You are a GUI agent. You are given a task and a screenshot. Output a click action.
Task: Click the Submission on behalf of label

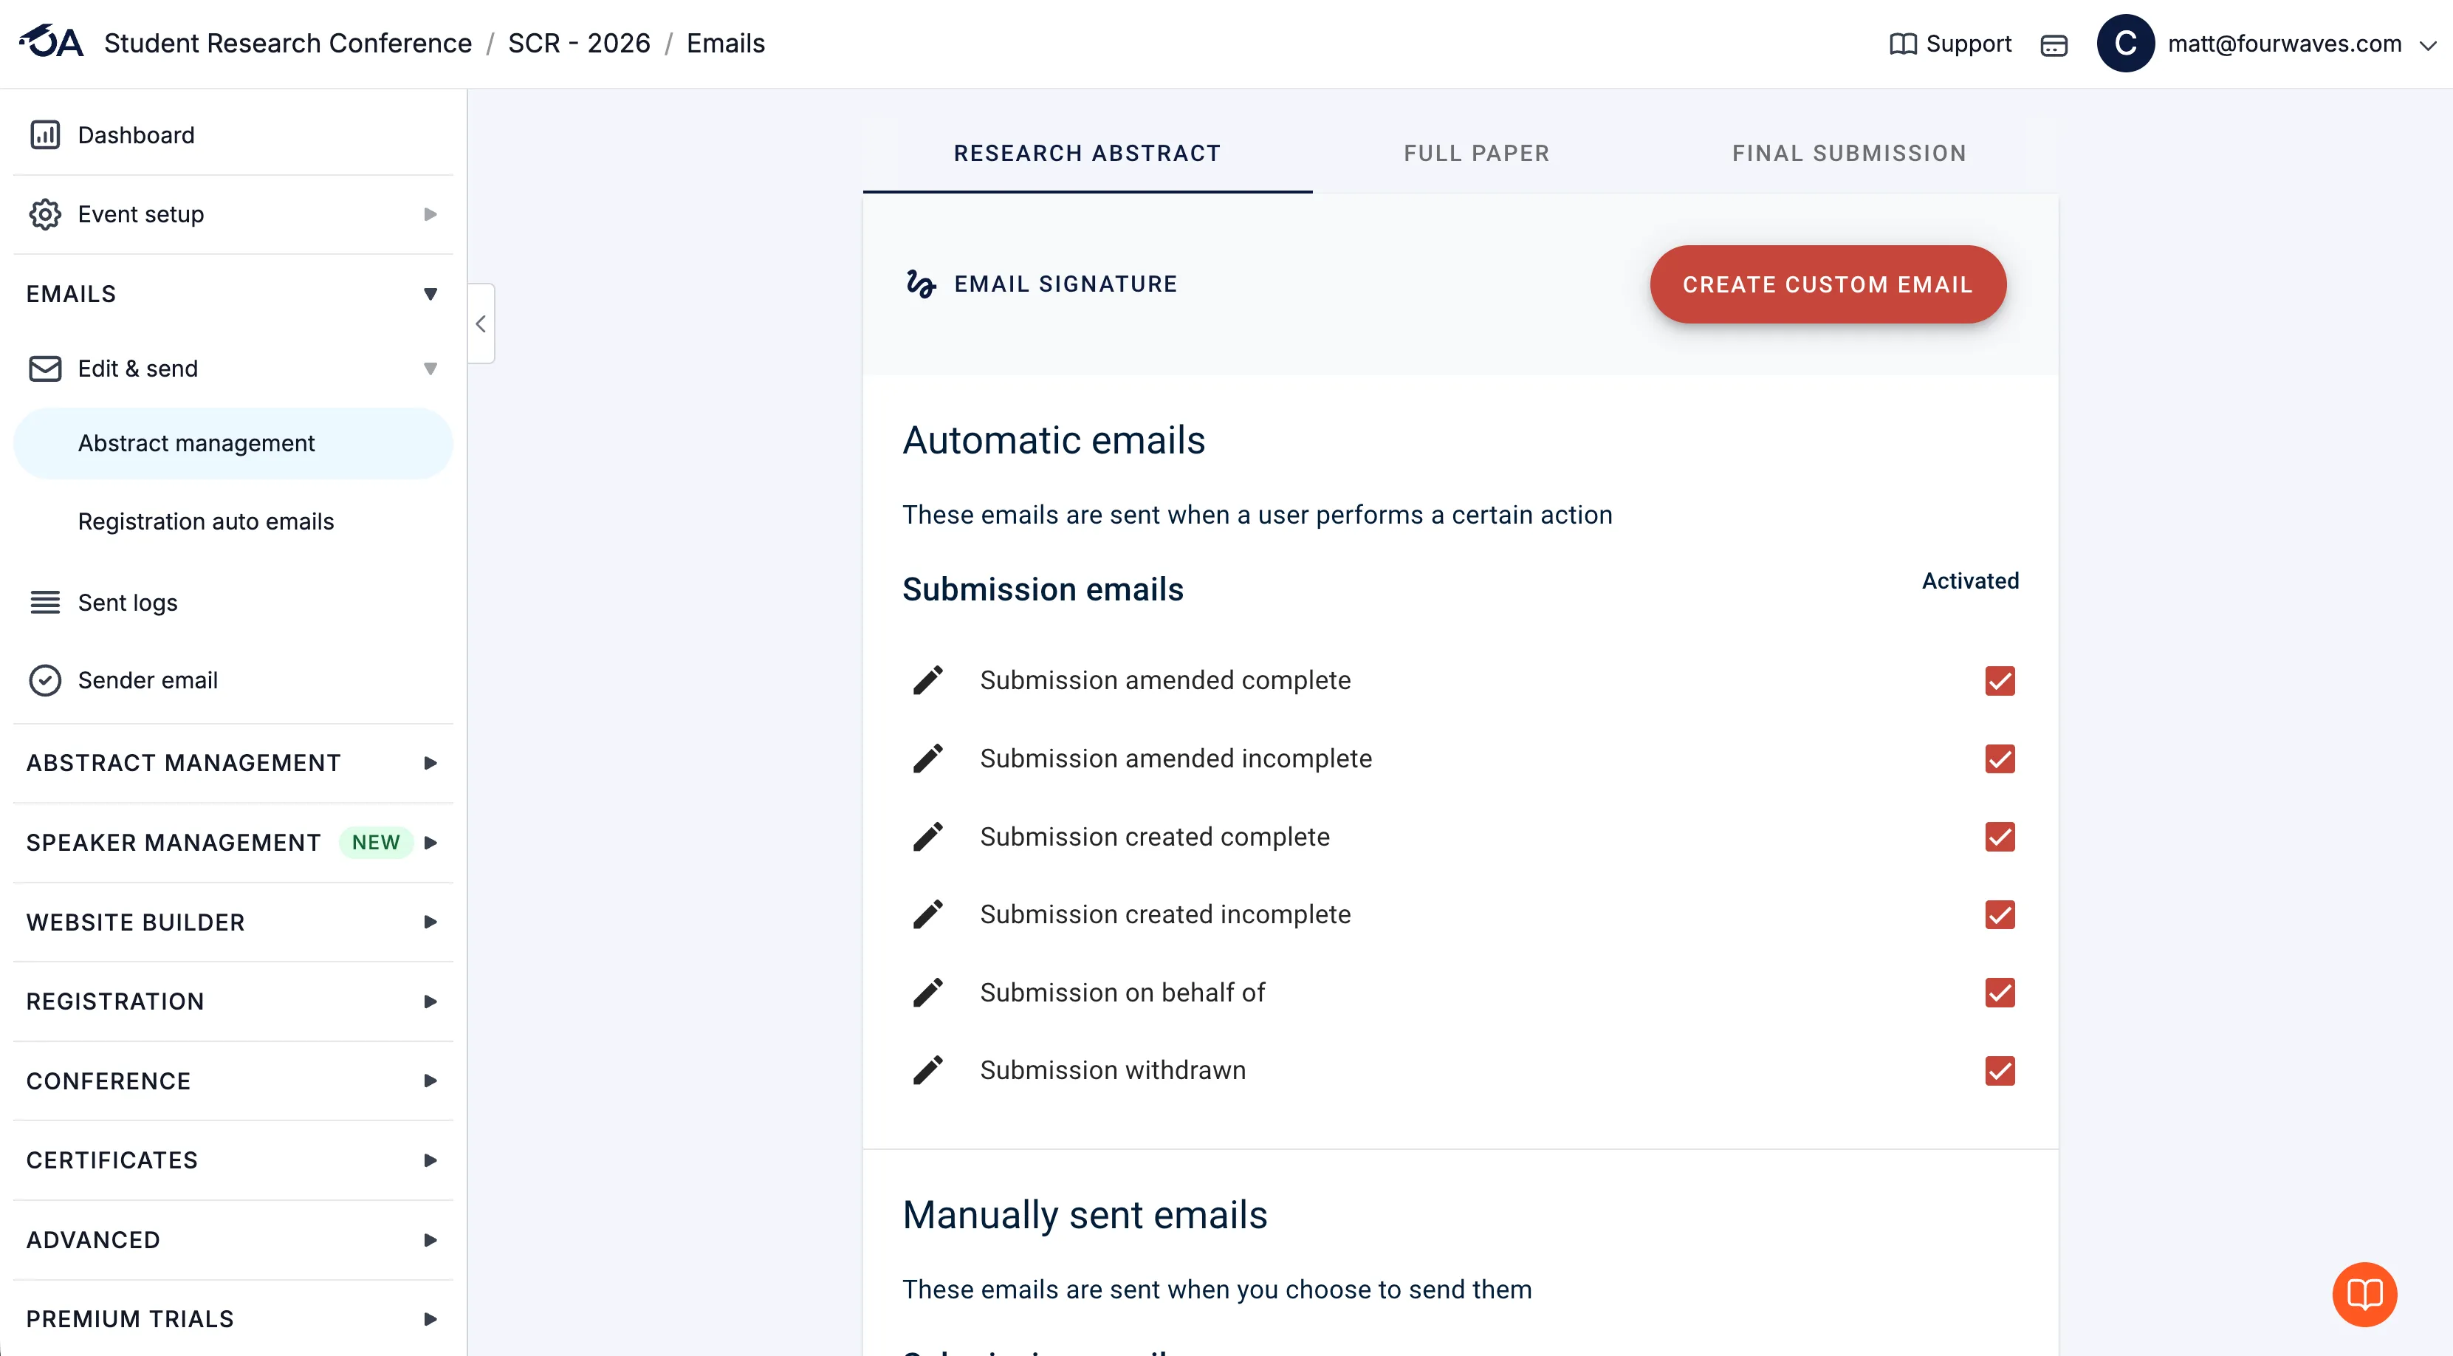pyautogui.click(x=1122, y=992)
